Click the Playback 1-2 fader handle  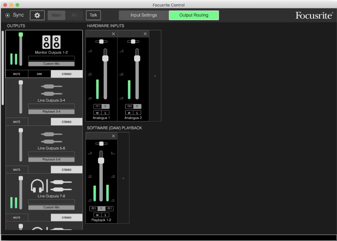tap(101, 161)
